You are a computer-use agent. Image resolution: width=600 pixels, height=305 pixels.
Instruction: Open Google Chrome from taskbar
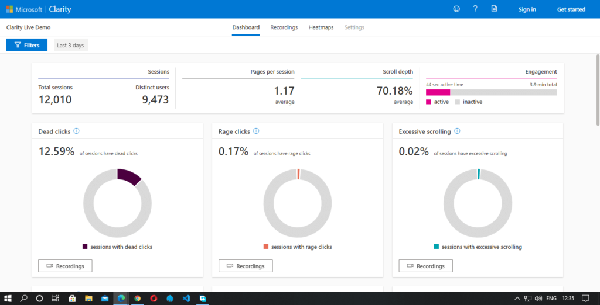point(137,299)
